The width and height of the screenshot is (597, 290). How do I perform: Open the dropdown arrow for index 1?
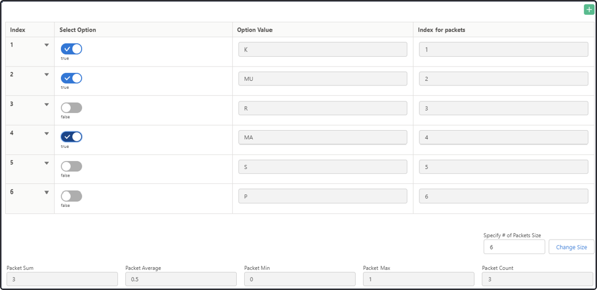click(x=47, y=45)
